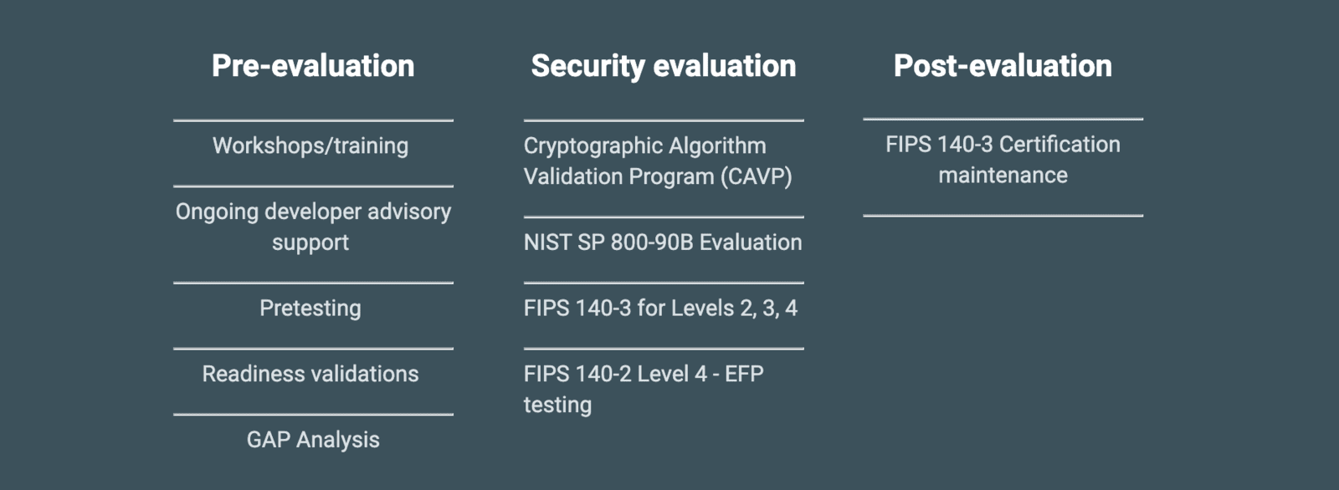Select FIPS 140-2 Level 4 - EFP testing

click(644, 389)
